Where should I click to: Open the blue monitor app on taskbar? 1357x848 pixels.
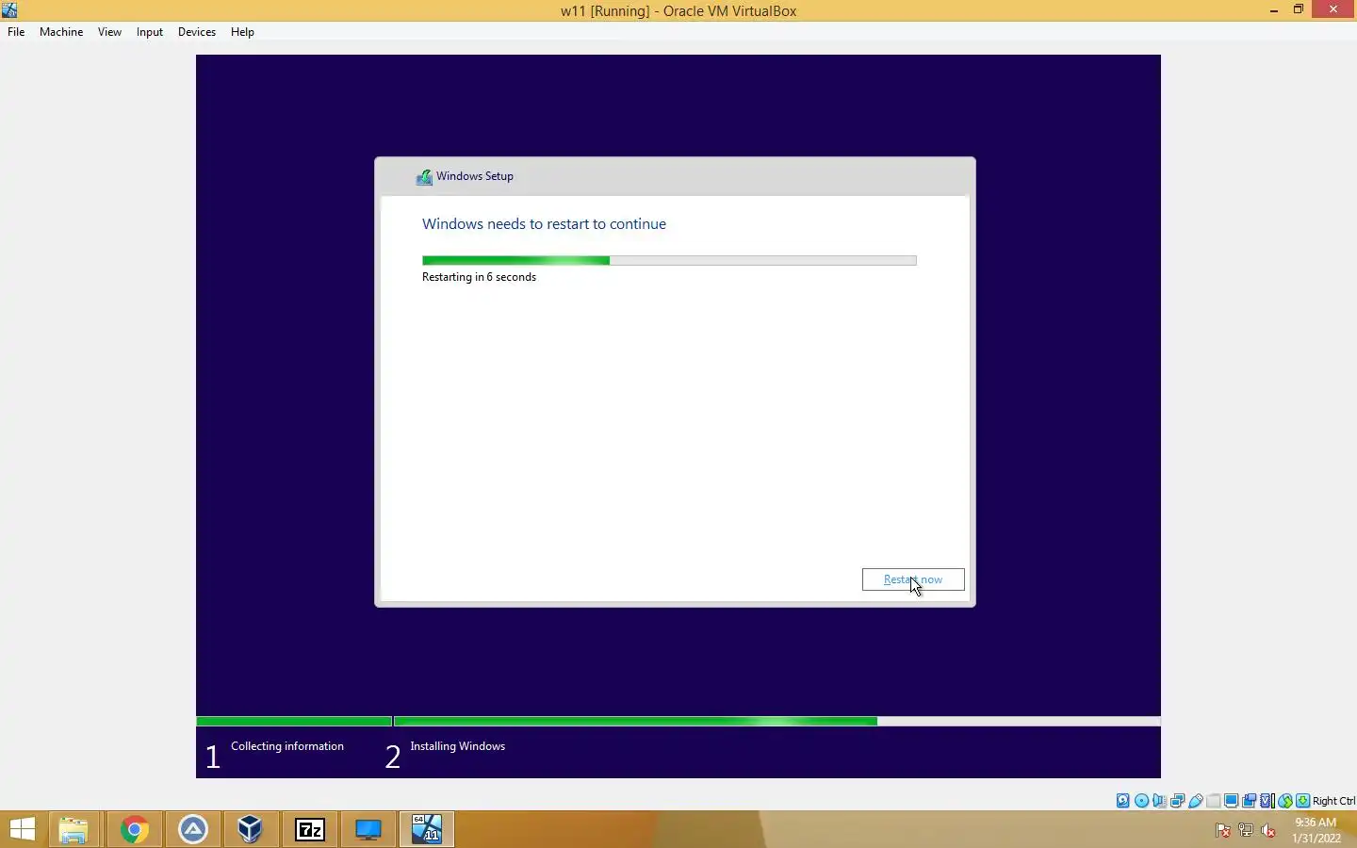coord(368,829)
